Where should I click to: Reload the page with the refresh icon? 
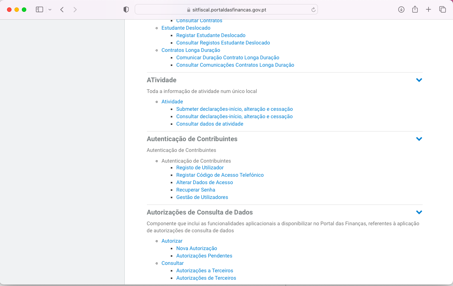[x=313, y=10]
